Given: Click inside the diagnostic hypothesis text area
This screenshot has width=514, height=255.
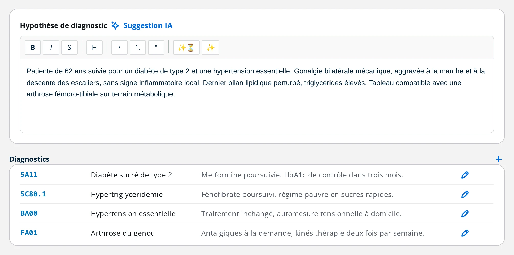Looking at the screenshot, I should click(257, 96).
